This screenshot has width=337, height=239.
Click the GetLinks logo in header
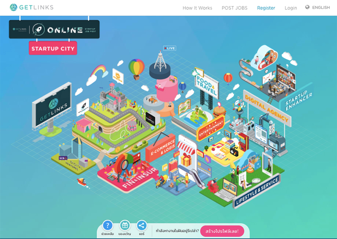coord(32,8)
